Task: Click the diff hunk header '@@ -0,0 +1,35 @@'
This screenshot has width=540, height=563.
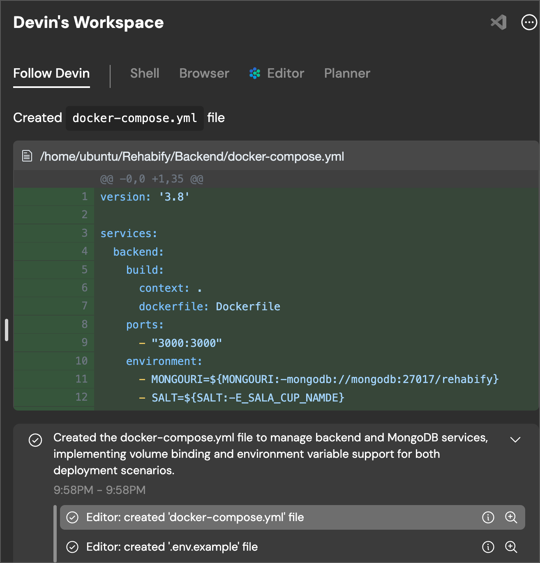Action: click(x=152, y=179)
